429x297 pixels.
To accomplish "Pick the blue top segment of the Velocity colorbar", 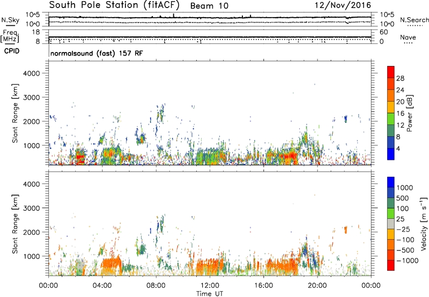I will click(x=391, y=182).
